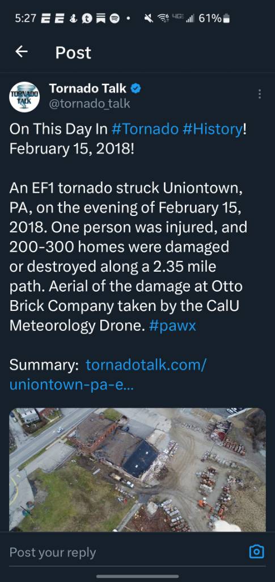275x582 pixels.
Task: Tap the bottom home gesture bar
Action: pyautogui.click(x=138, y=576)
